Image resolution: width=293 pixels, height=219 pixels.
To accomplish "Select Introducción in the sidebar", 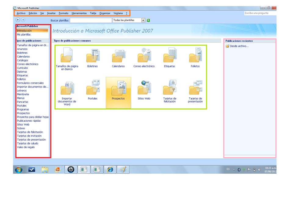I will click(x=32, y=31).
